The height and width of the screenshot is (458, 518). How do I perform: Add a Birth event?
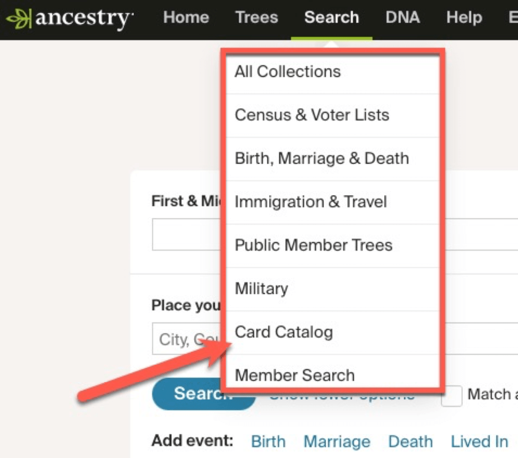(x=268, y=442)
